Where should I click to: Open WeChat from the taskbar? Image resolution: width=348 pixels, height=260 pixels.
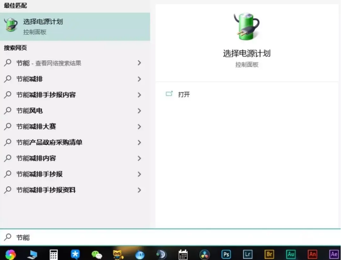97,255
